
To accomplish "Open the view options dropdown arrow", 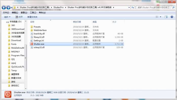I will point(161,17).
